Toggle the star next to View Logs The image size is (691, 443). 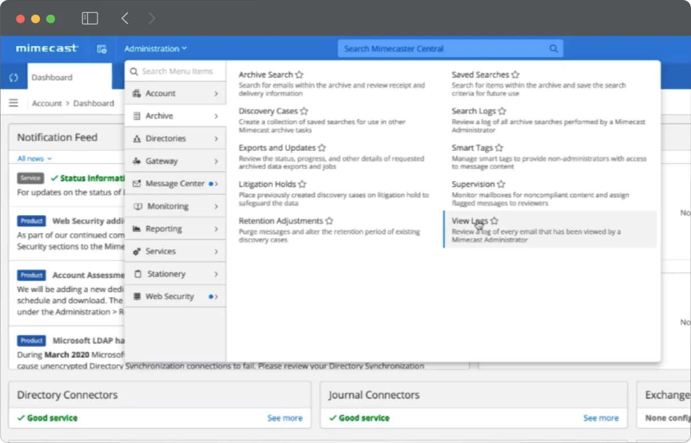pos(495,221)
